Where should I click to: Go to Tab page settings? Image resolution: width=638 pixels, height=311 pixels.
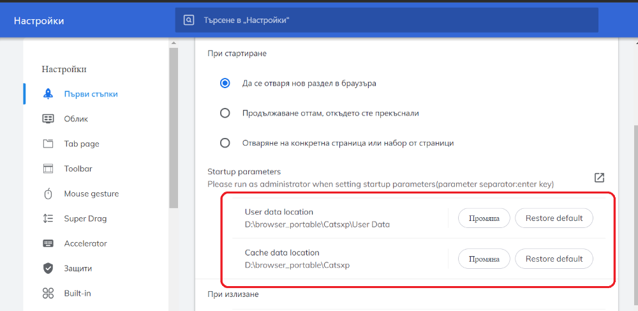click(82, 144)
